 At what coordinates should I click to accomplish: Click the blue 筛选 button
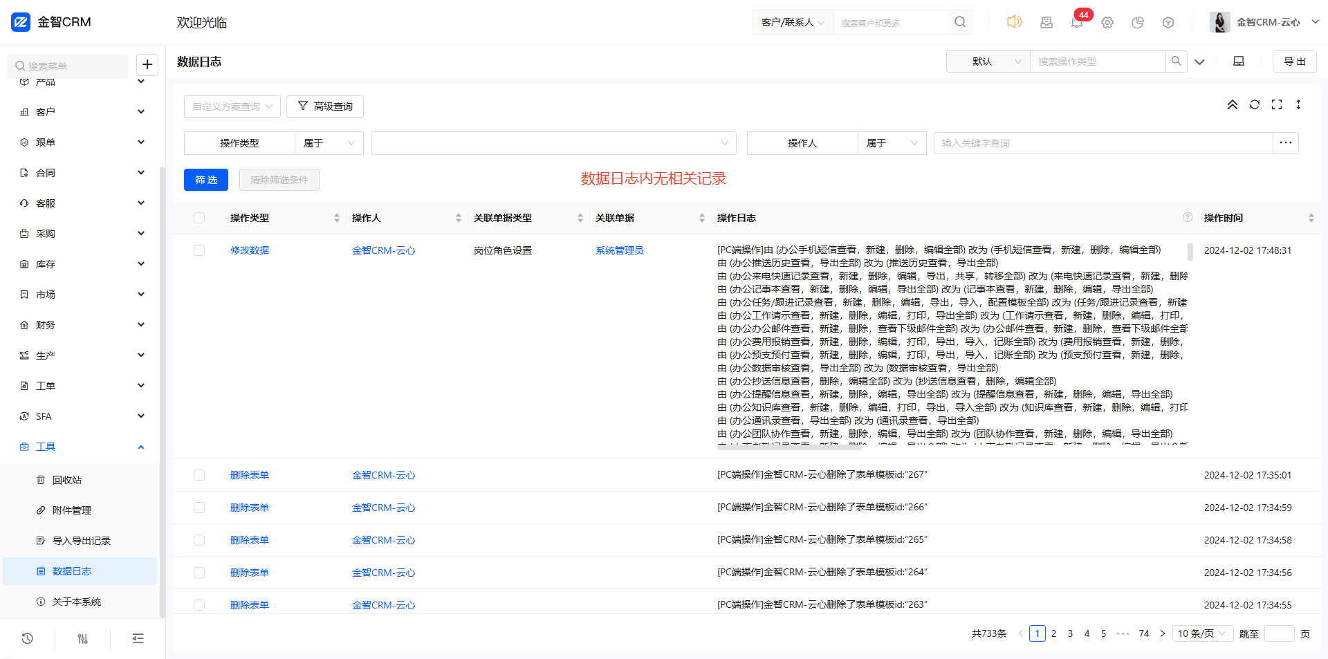[x=206, y=180]
